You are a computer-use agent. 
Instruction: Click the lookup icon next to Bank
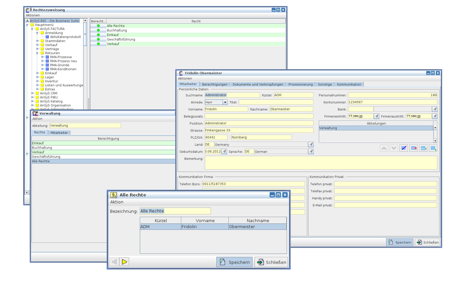[435, 109]
